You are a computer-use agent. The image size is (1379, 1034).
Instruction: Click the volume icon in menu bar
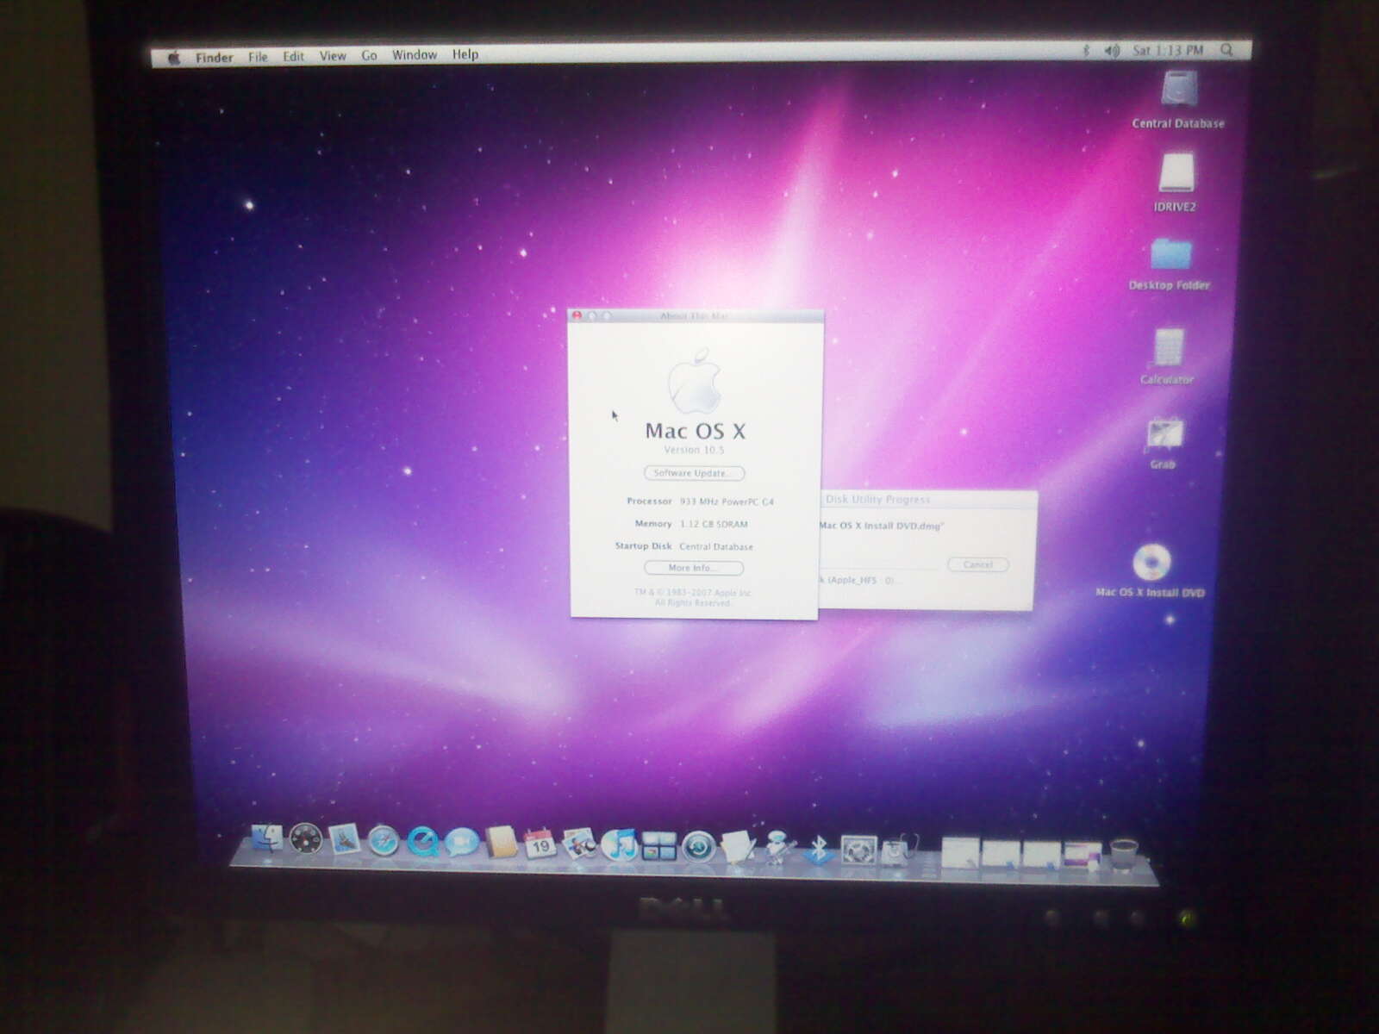(x=1112, y=52)
